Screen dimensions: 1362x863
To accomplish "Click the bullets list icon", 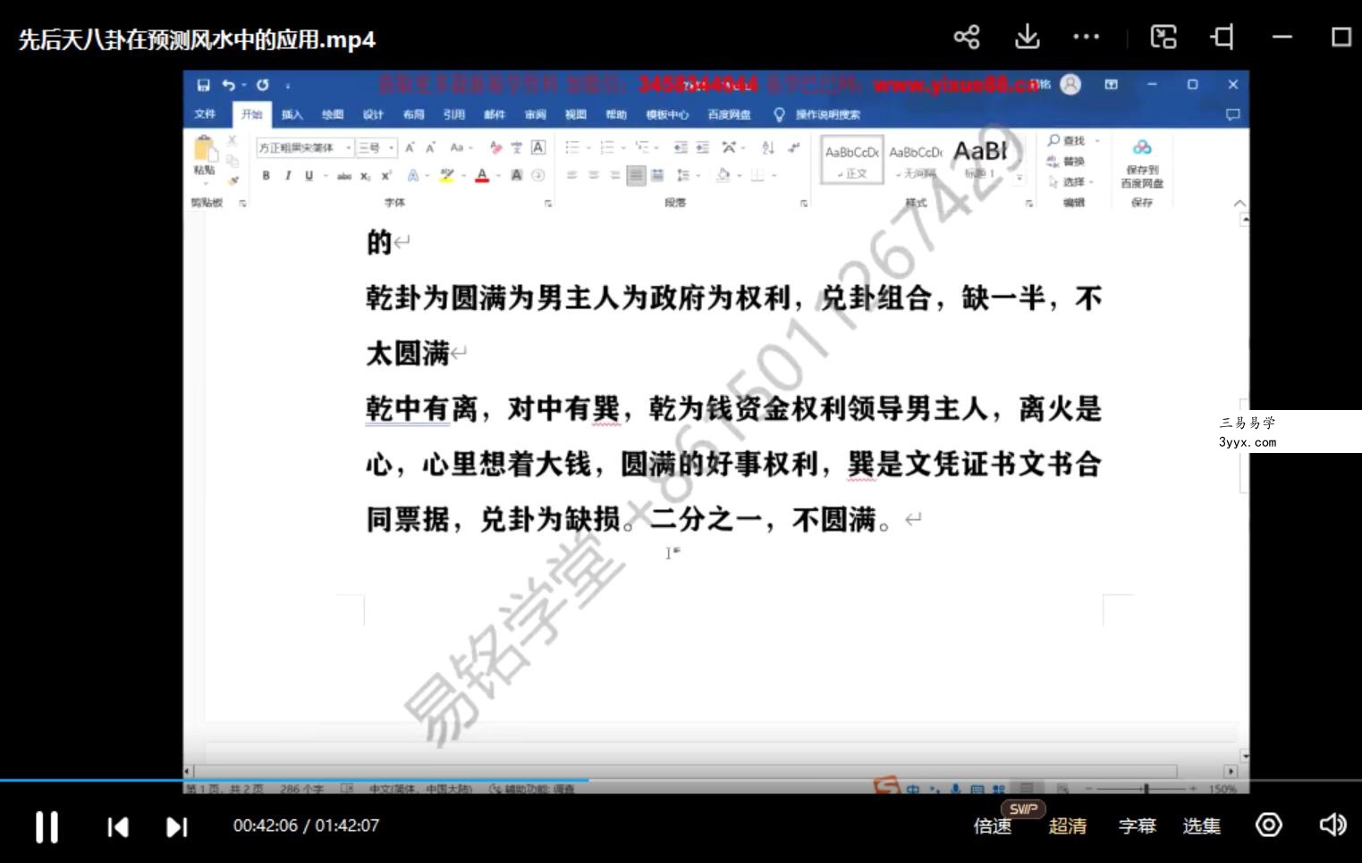I will [x=571, y=147].
